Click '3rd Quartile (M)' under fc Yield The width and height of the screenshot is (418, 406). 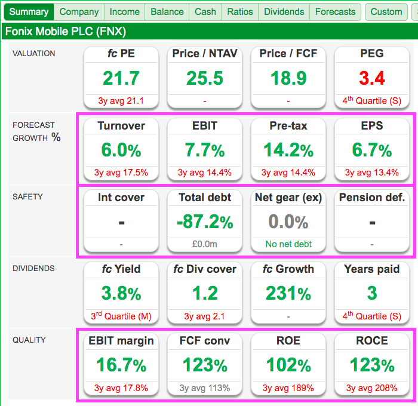click(x=121, y=316)
